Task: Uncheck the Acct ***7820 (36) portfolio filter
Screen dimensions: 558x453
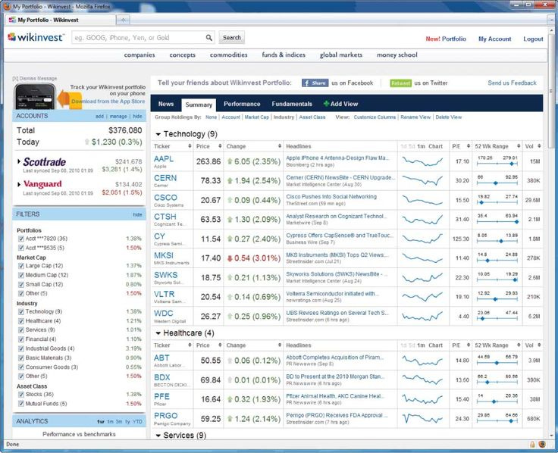Action: click(x=21, y=239)
